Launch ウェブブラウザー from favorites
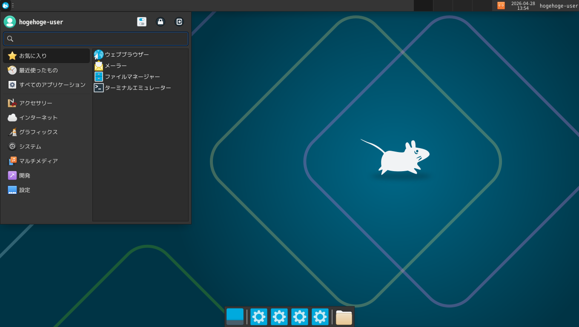This screenshot has width=579, height=327. 126,54
